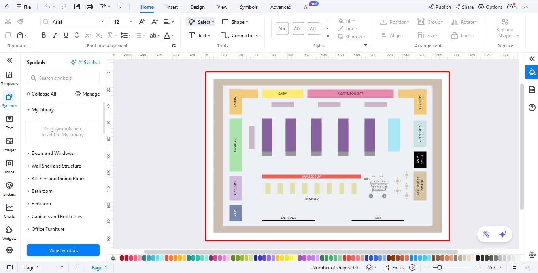Screen dimensions: 538x273
Task: Switch to the Design ribbon tab
Action: tap(197, 7)
